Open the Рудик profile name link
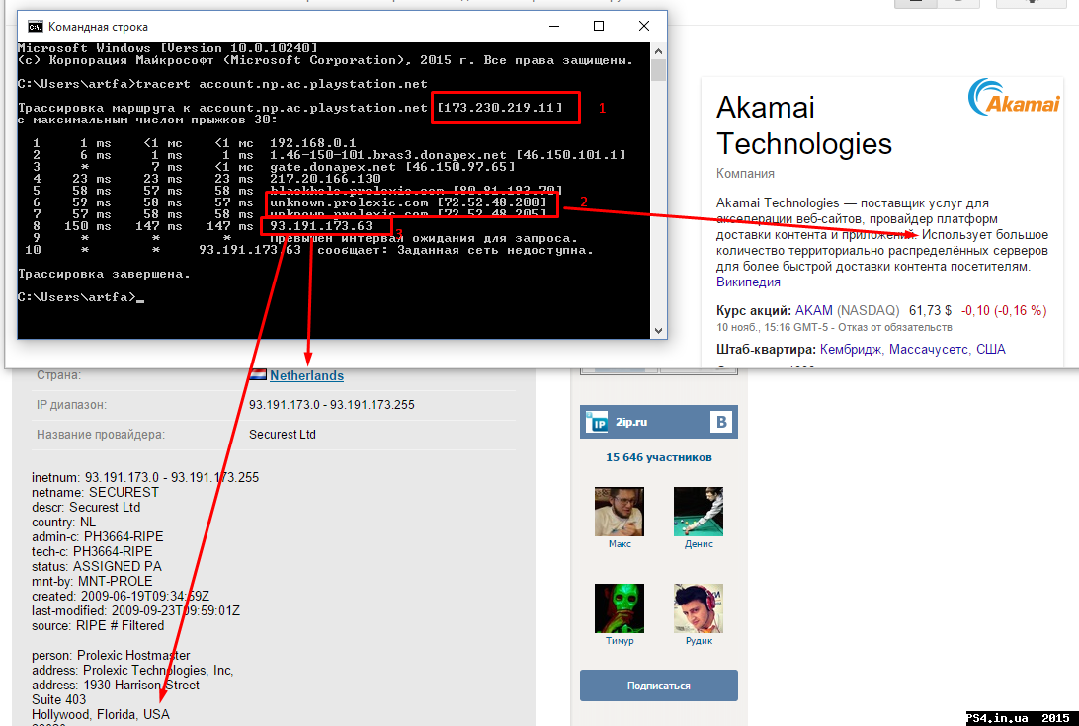 click(x=699, y=641)
